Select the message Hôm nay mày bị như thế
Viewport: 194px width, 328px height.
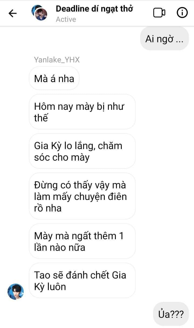82,112
